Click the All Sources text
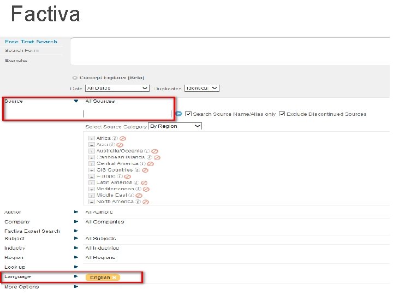This screenshot has width=393, height=295. (100, 101)
